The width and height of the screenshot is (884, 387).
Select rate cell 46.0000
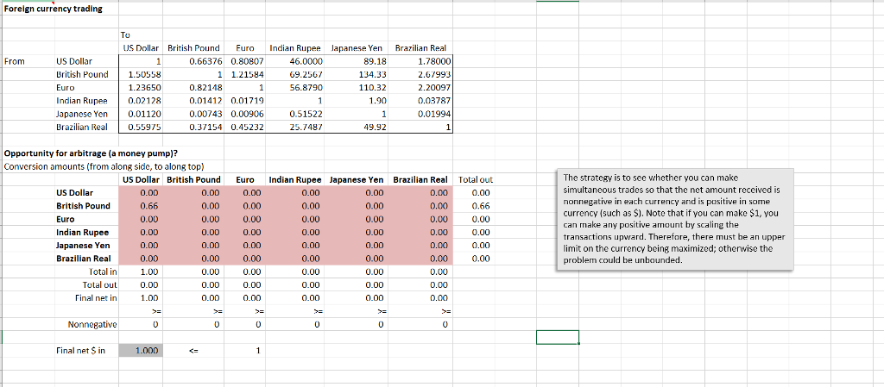point(295,61)
